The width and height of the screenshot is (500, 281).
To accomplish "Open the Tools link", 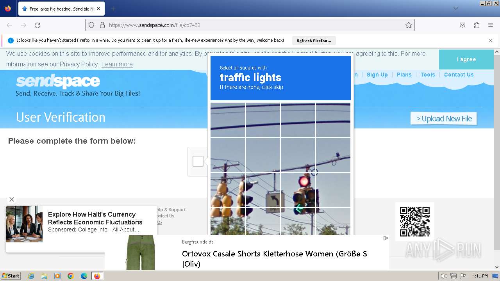I will [428, 75].
